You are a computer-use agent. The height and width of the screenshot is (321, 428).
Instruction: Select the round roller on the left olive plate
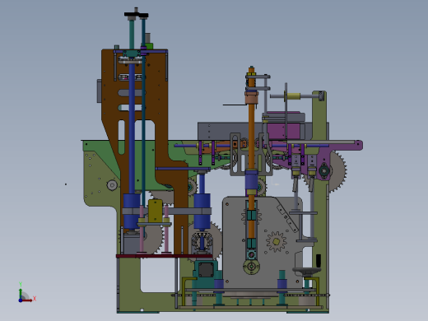coord(112,185)
